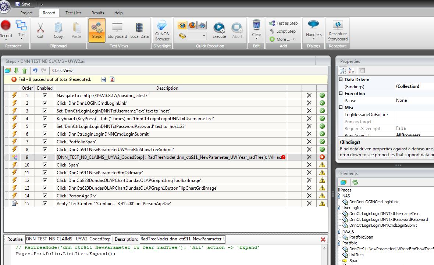Sort properties alphabetically with A-Z icon
This screenshot has height=265, width=434.
coord(351,71)
